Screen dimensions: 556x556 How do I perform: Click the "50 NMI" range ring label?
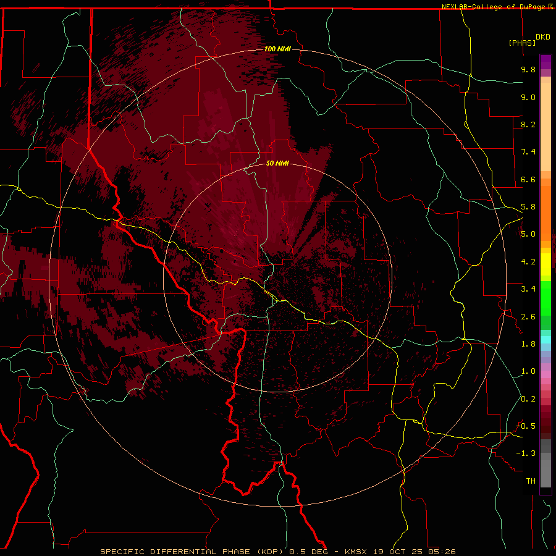coord(277,163)
